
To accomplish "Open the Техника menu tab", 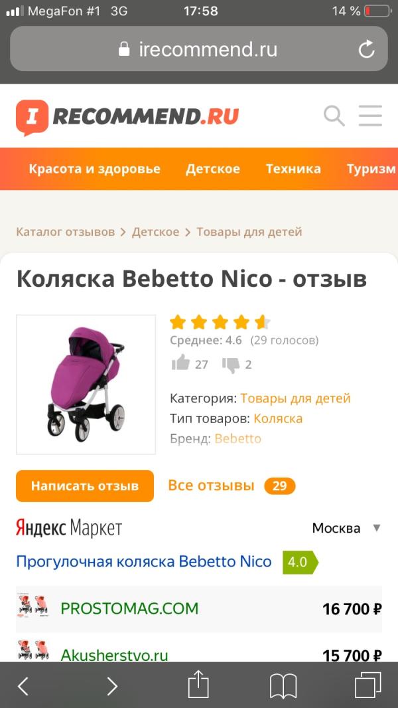I will (293, 169).
